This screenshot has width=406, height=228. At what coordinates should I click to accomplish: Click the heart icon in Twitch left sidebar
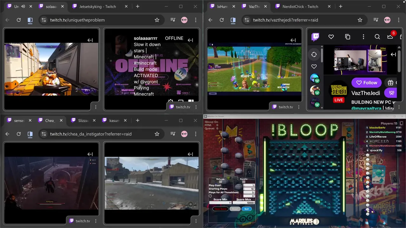(x=314, y=66)
